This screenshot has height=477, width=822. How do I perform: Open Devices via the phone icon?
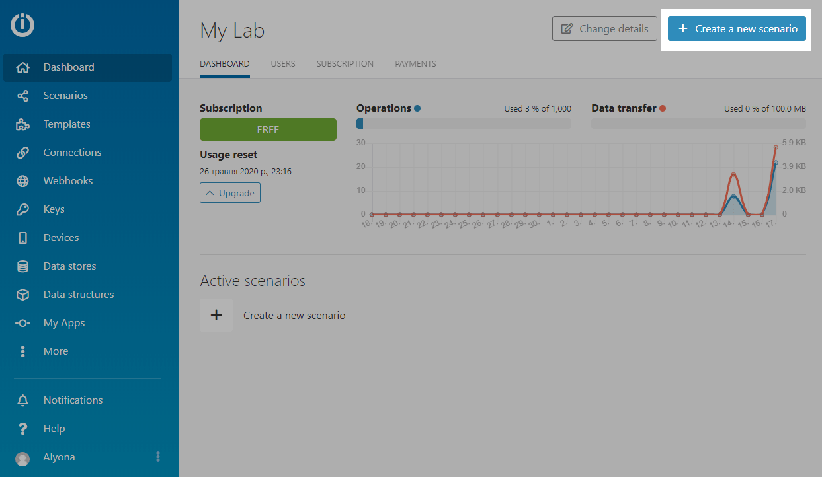[x=22, y=238]
